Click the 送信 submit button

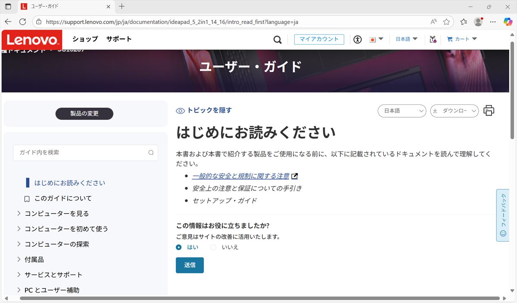point(190,265)
